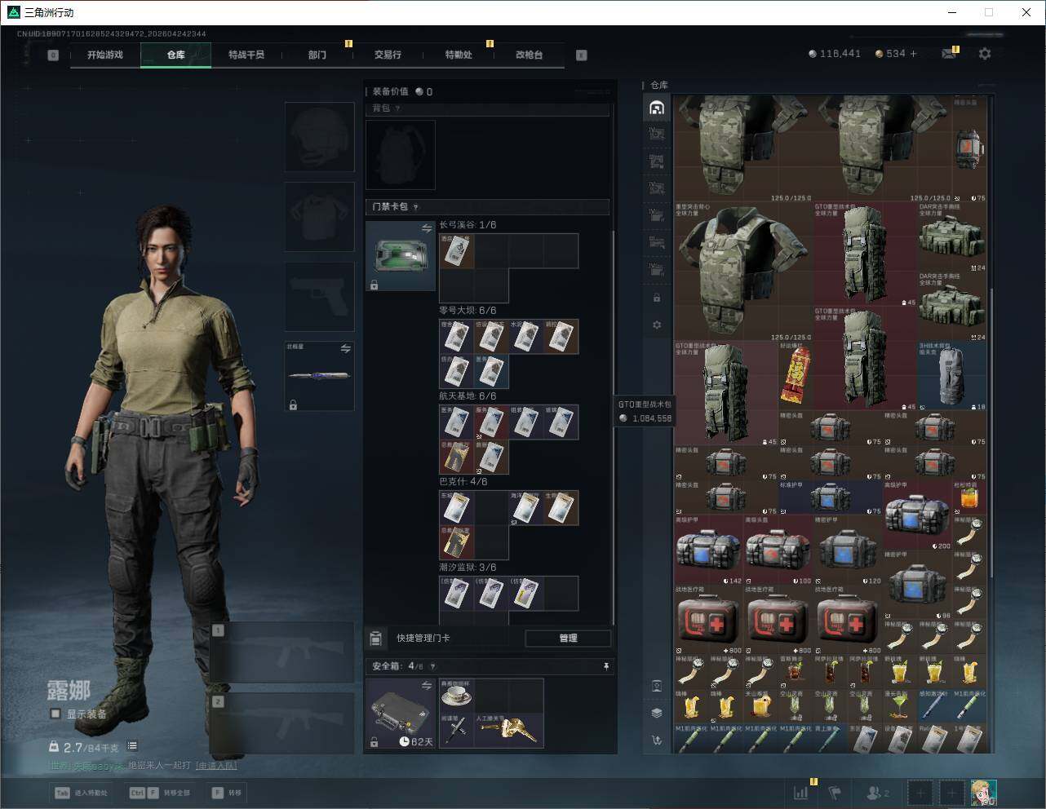
Task: Click the 门禁卡包 help question mark
Action: (x=415, y=207)
